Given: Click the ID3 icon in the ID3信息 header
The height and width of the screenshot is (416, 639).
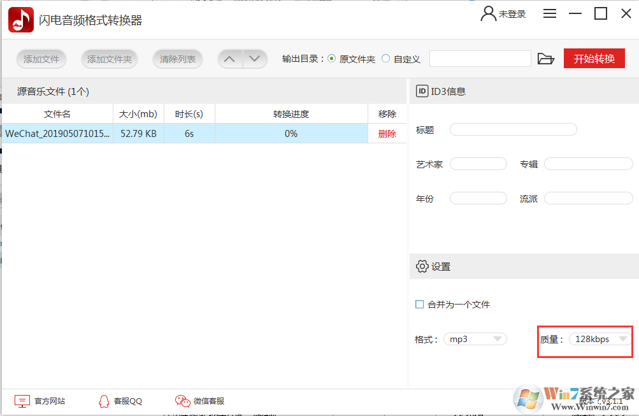Looking at the screenshot, I should [422, 91].
